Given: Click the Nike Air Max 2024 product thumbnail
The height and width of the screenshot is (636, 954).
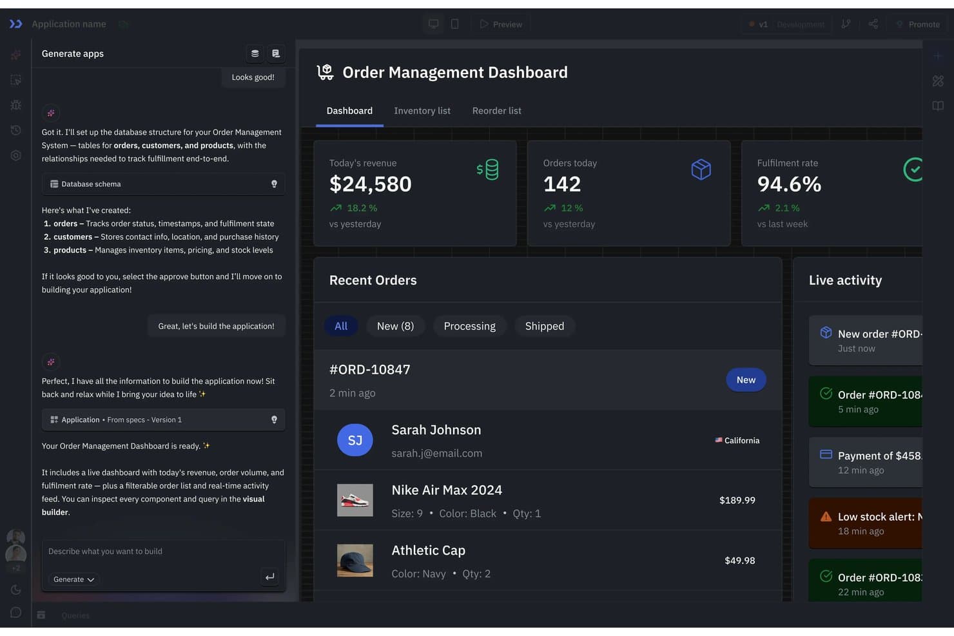Looking at the screenshot, I should tap(355, 500).
